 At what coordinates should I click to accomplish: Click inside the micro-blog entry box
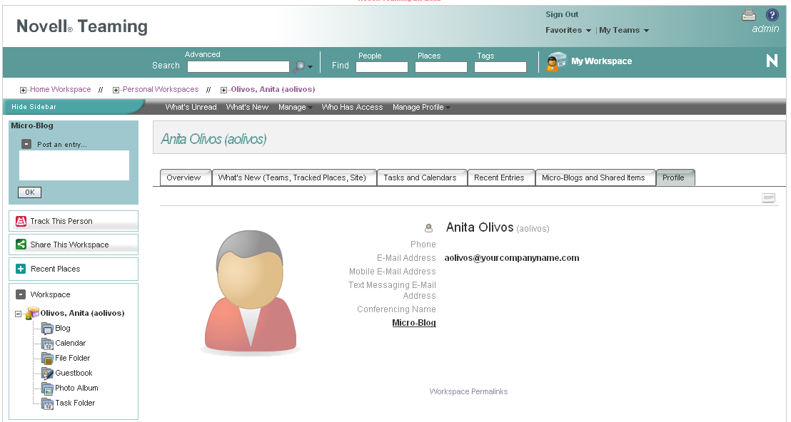point(74,165)
